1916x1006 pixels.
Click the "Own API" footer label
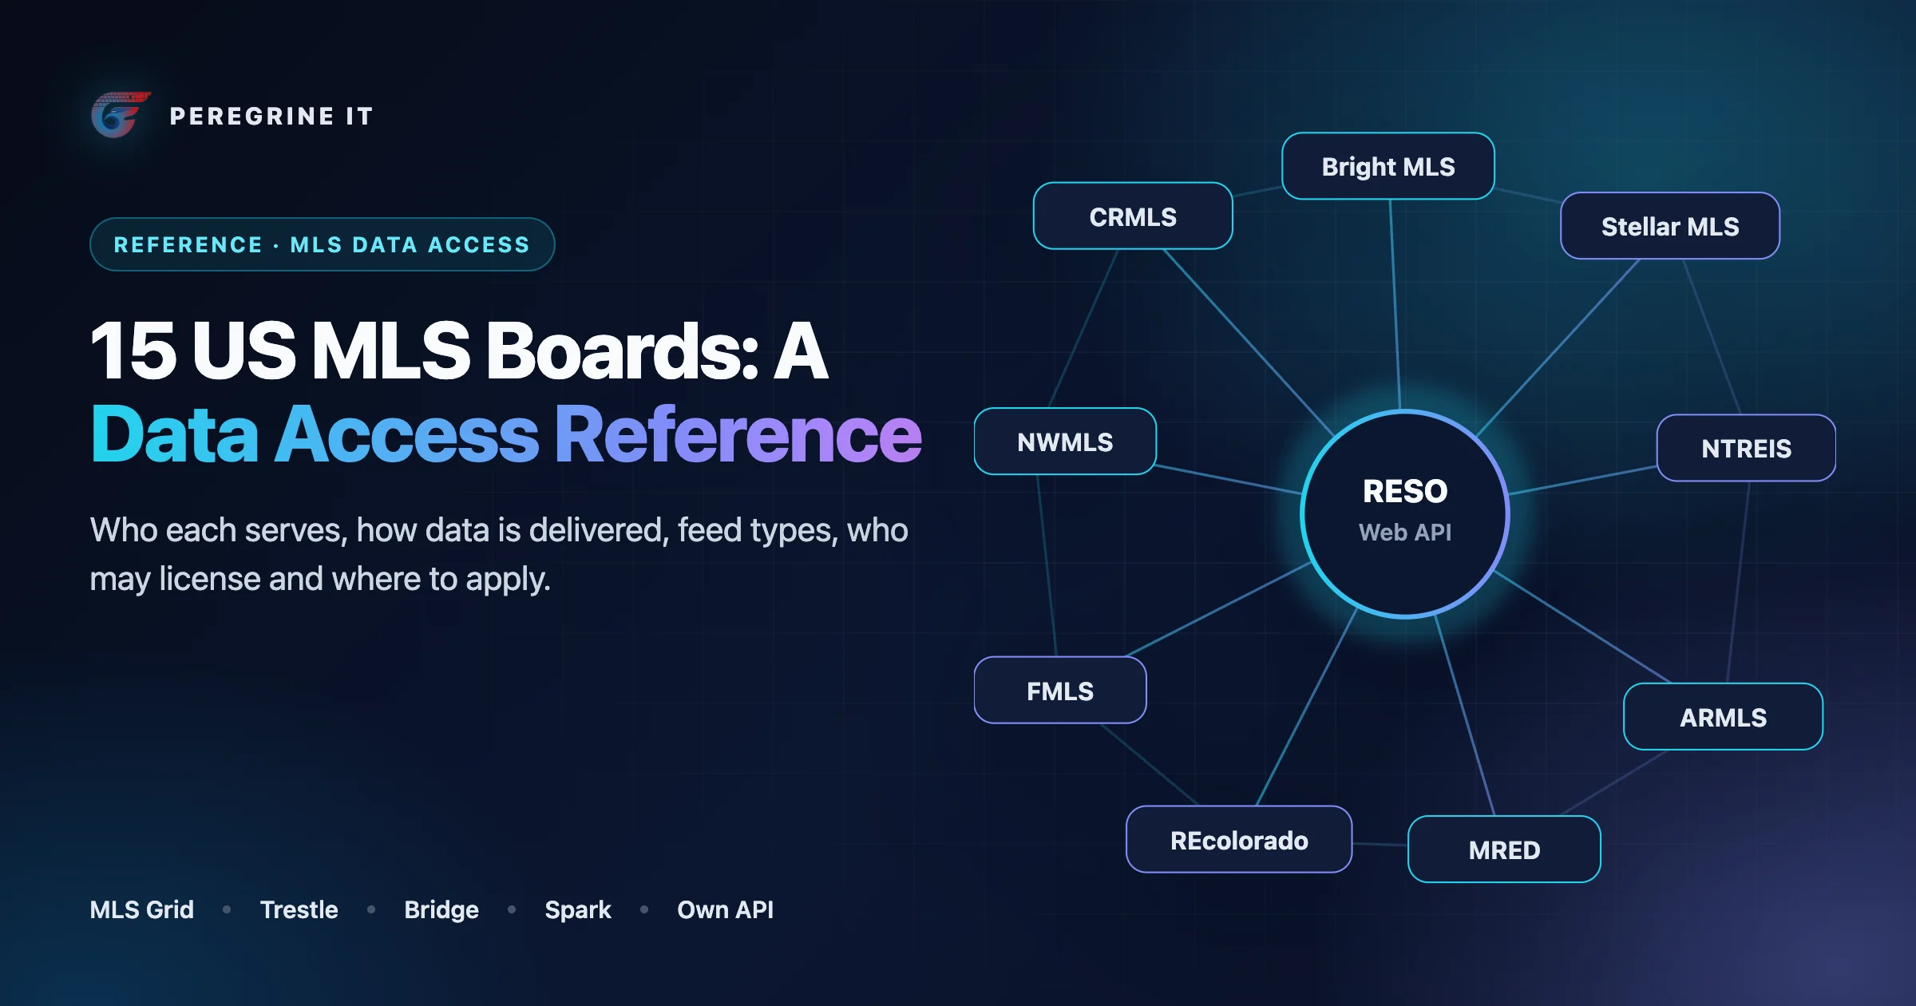[726, 909]
